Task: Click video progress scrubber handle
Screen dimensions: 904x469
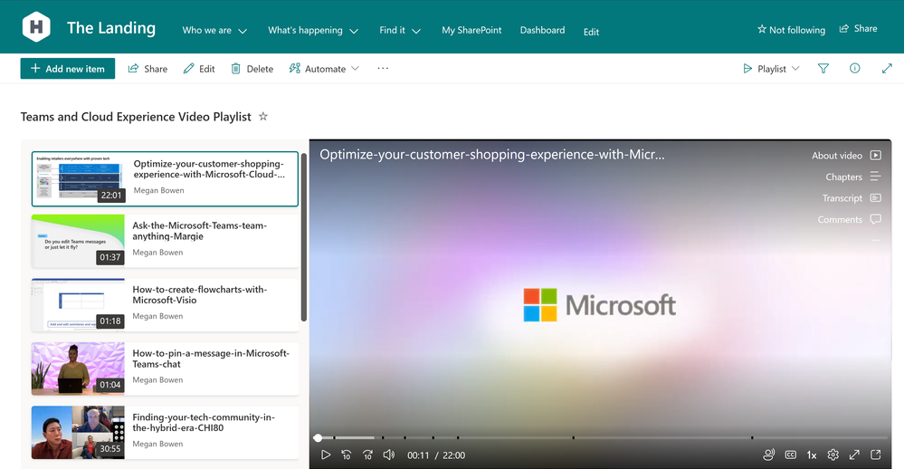Action: point(318,438)
